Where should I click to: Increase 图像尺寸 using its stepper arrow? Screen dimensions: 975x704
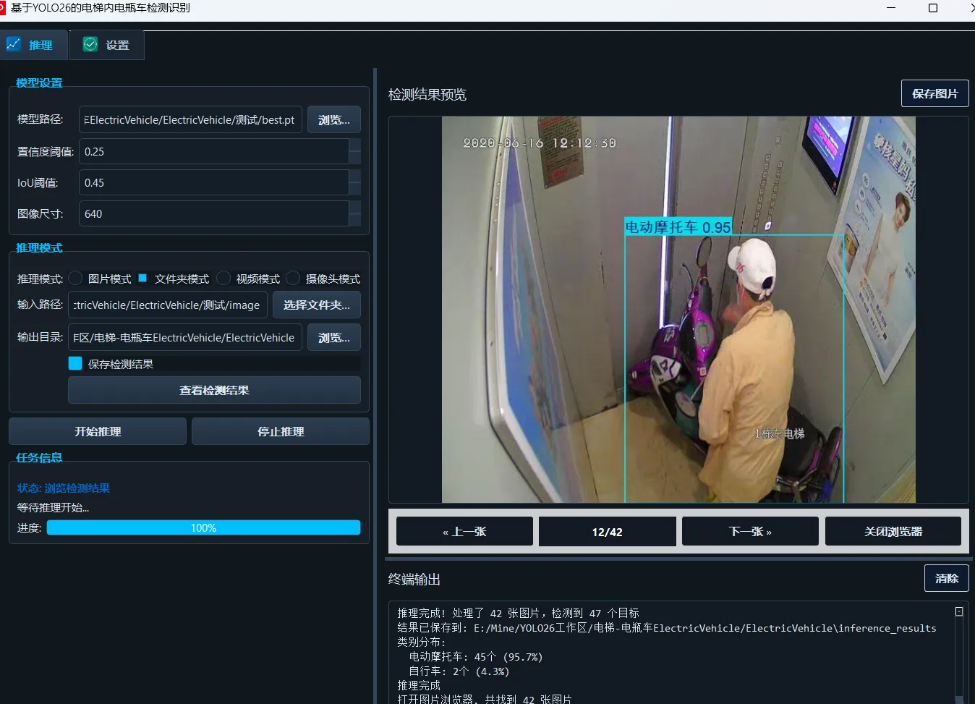click(x=355, y=208)
